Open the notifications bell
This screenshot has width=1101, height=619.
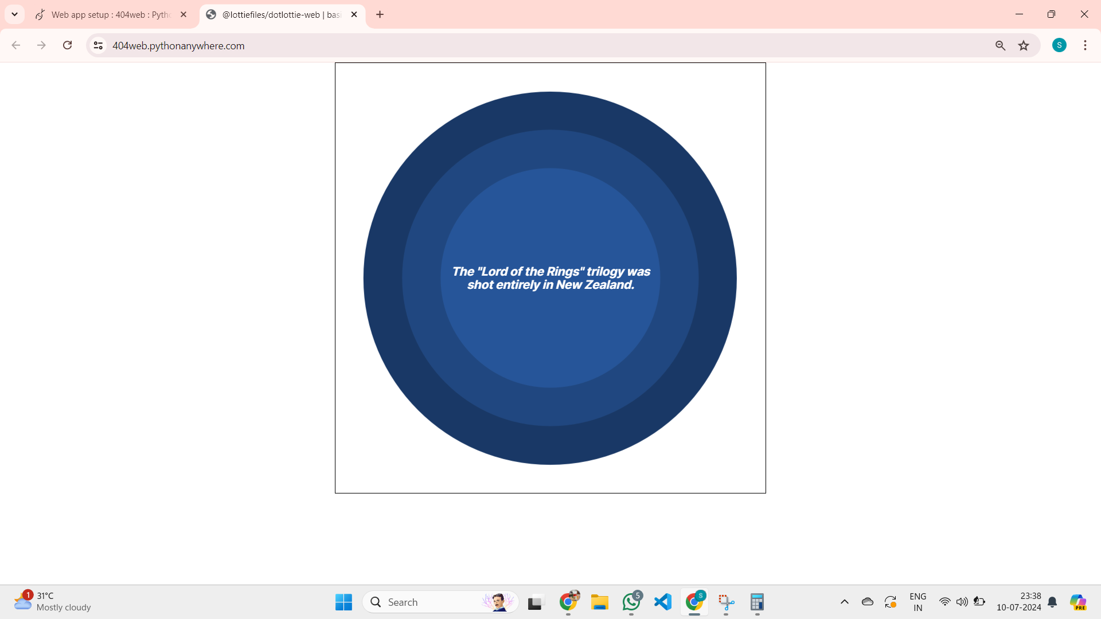1052,602
